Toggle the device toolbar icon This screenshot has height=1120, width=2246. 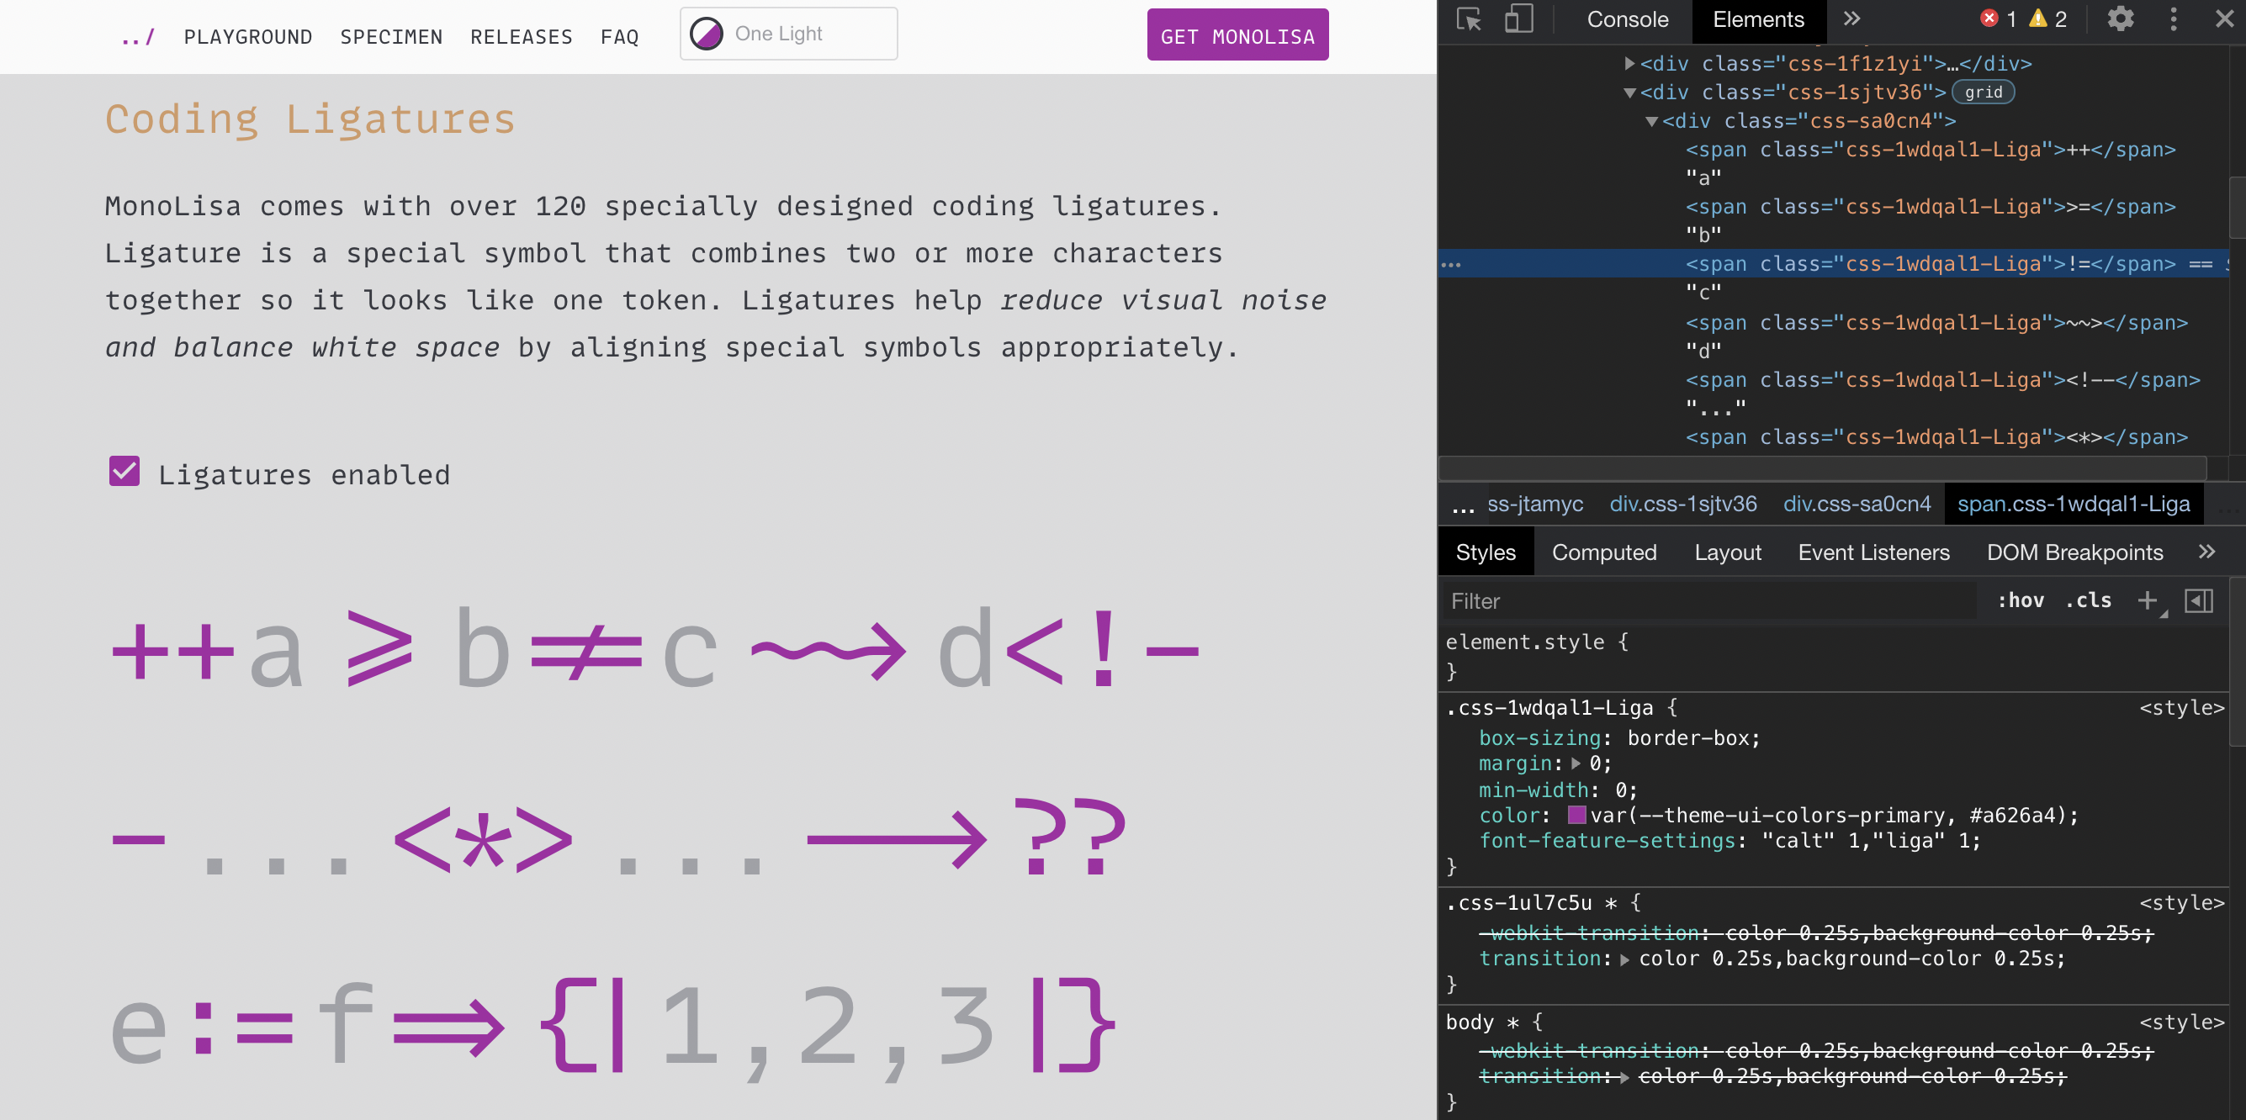(x=1519, y=19)
